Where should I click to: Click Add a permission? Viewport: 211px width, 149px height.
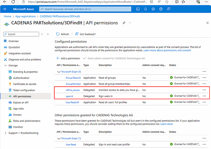[x=68, y=58]
